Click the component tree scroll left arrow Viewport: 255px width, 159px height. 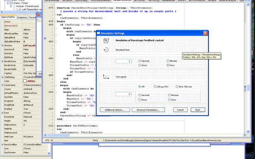click(2, 12)
